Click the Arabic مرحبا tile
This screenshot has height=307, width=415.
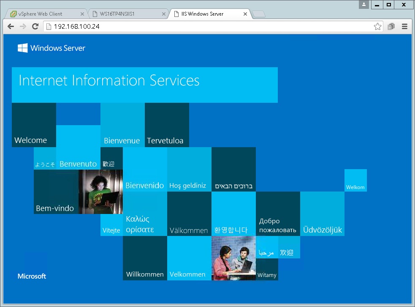(x=267, y=247)
